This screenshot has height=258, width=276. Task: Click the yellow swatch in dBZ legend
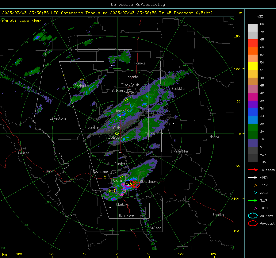pyautogui.click(x=253, y=66)
